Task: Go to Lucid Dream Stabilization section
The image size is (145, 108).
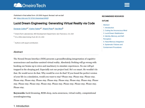Action: click(x=114, y=33)
